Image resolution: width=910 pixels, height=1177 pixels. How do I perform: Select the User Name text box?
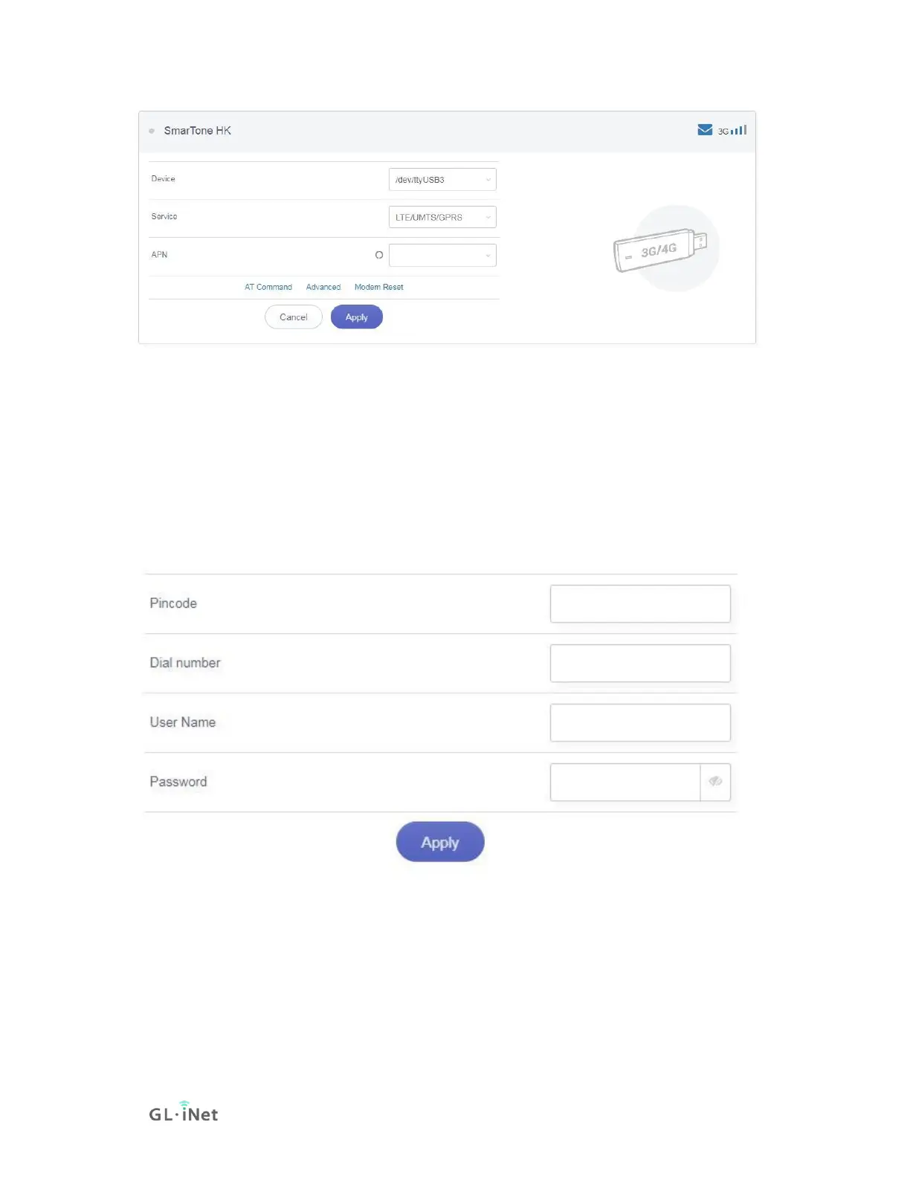click(x=640, y=722)
